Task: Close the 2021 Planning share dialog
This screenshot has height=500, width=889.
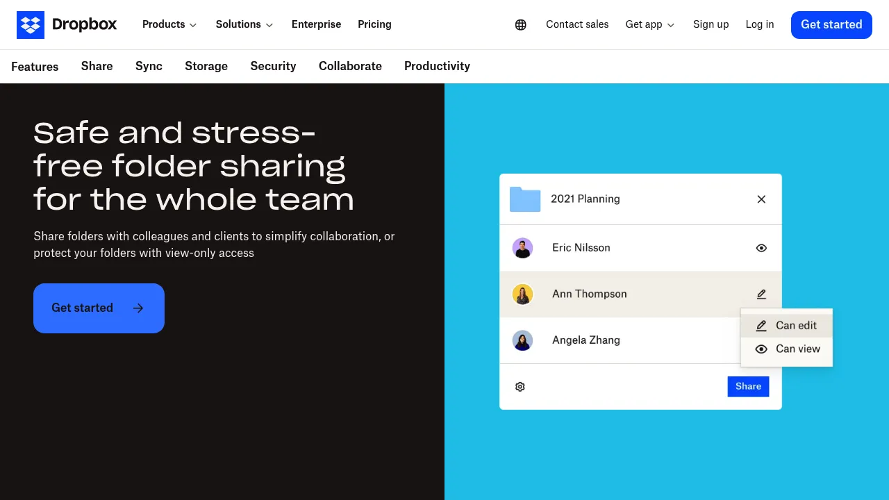Action: tap(761, 199)
